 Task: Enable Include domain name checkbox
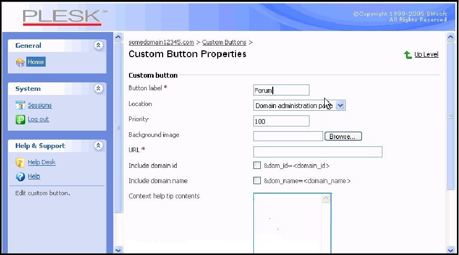tap(257, 180)
